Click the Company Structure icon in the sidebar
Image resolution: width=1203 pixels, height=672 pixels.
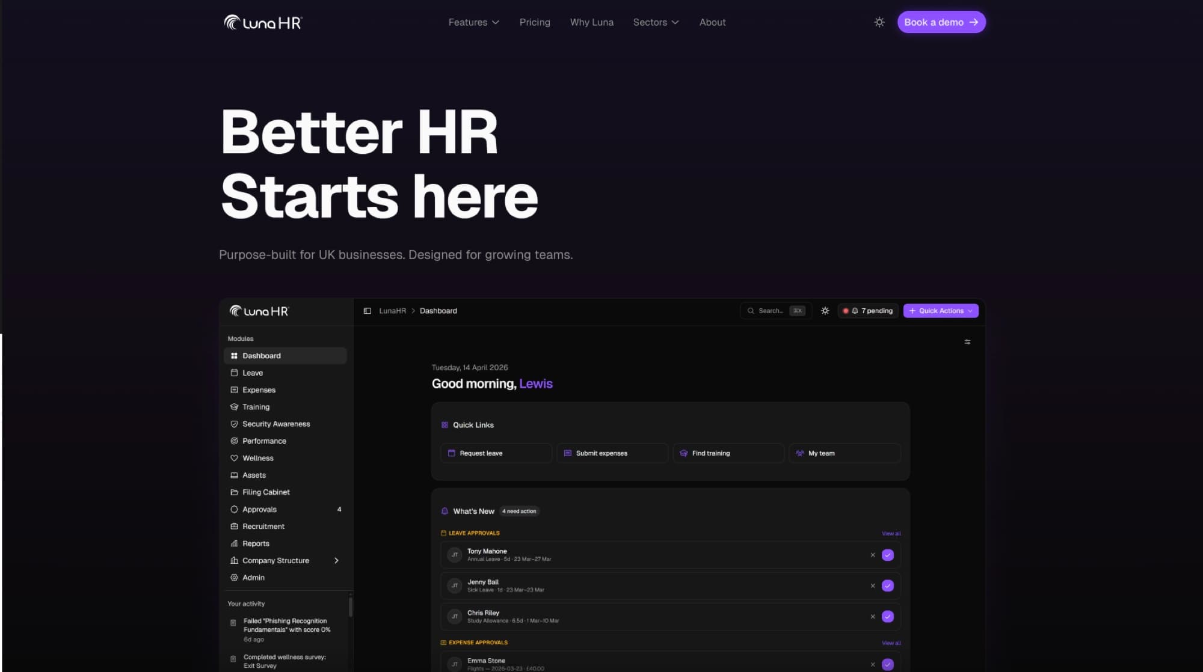[x=234, y=560]
